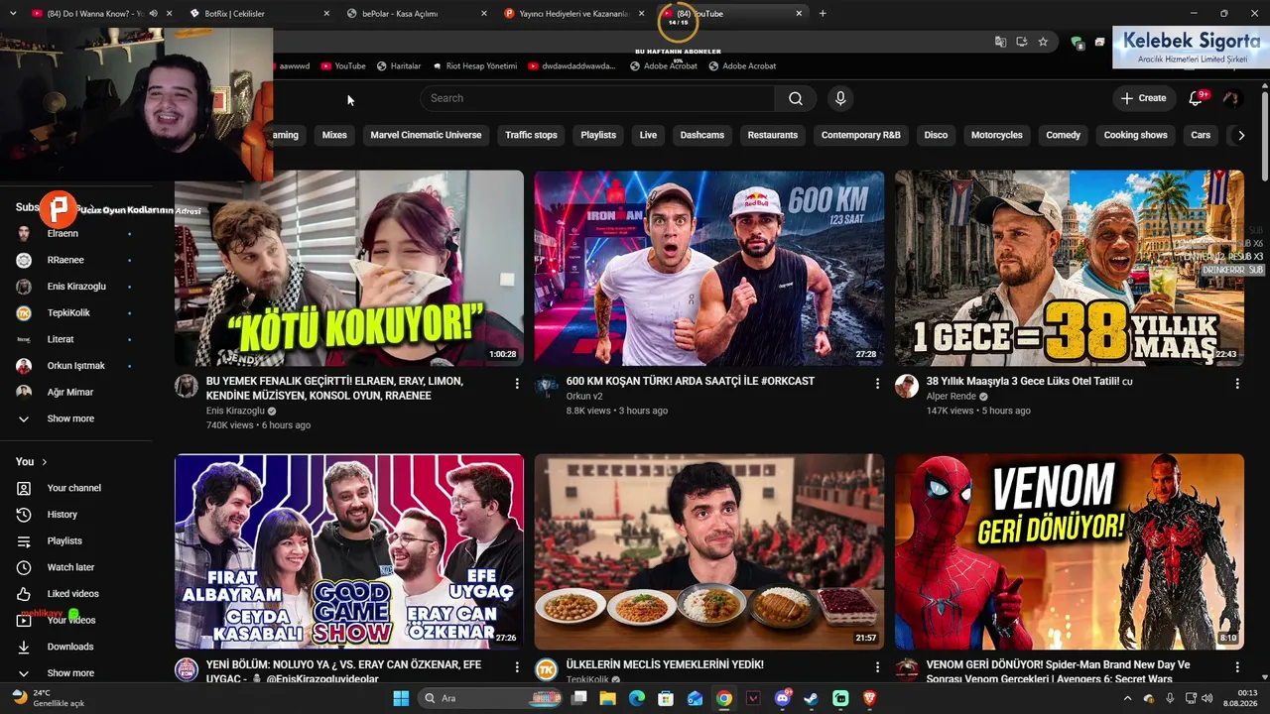Expand the You section chevron
Screen dimensions: 1270x714
[x=45, y=462]
